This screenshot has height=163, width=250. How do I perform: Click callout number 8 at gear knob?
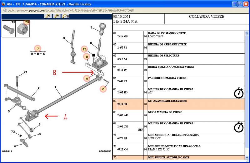tap(91, 27)
